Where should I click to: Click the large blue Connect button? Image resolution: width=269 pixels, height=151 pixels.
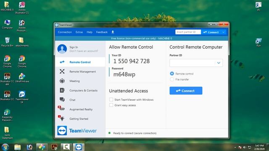coord(186,91)
